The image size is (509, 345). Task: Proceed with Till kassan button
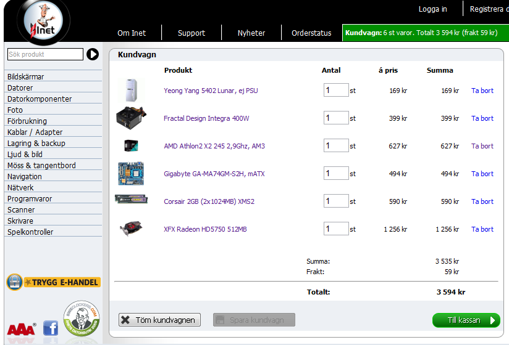tap(466, 320)
